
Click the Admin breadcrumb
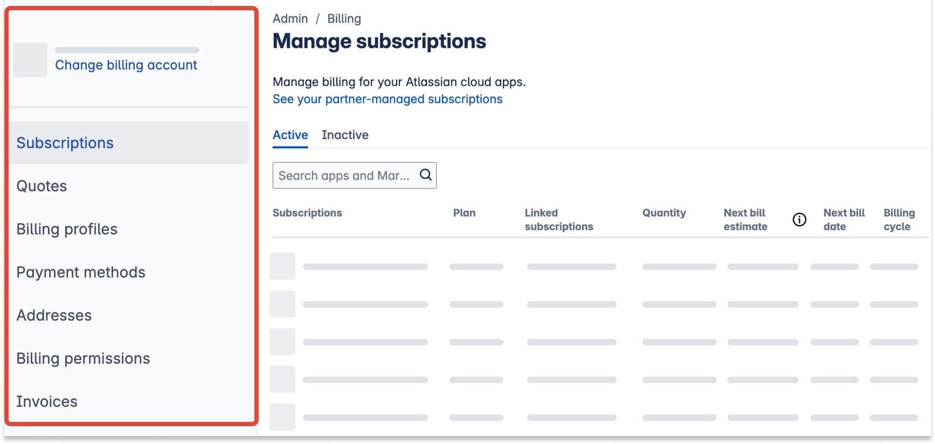(290, 19)
